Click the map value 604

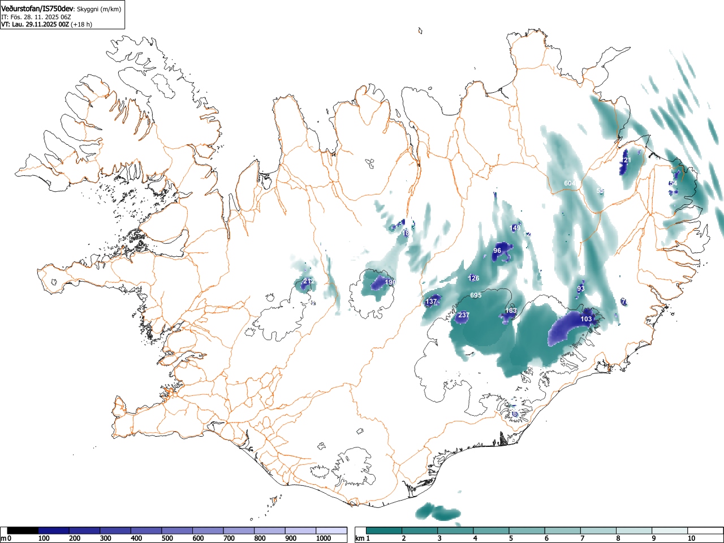pyautogui.click(x=570, y=183)
